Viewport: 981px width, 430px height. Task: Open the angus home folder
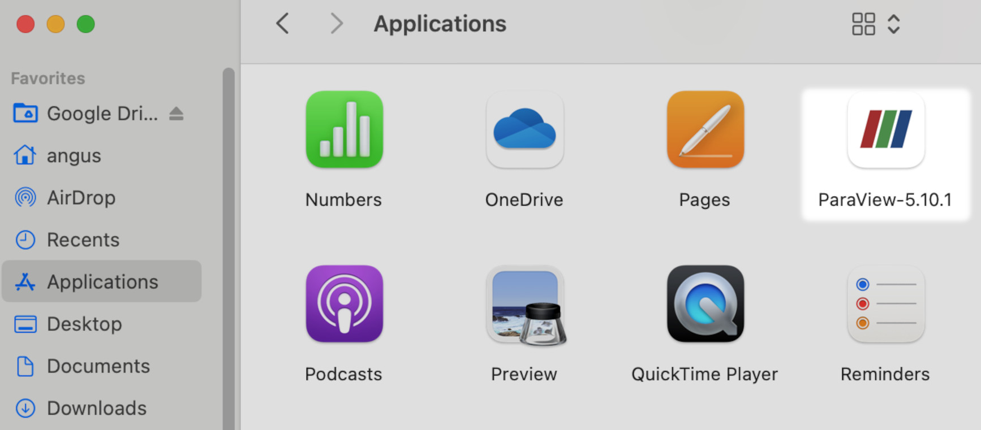57,155
